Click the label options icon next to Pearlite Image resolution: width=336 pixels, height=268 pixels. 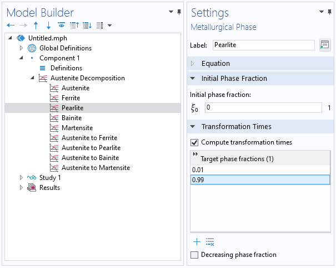coord(325,45)
